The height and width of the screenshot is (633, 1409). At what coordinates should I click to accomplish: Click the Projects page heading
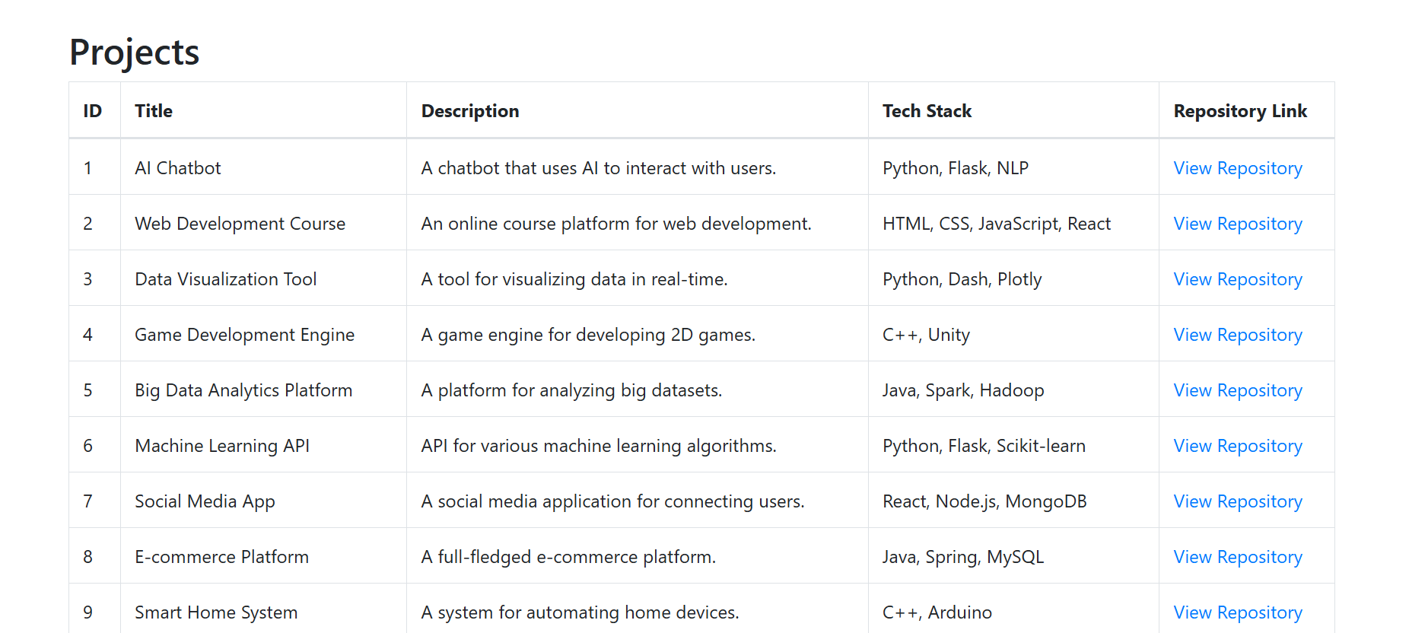pyautogui.click(x=135, y=52)
